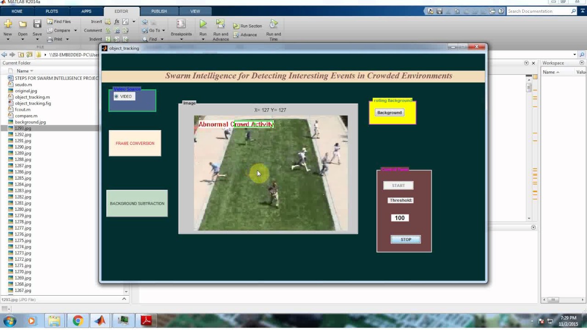
Task: Open the Save dropdown arrow
Action: point(37,39)
